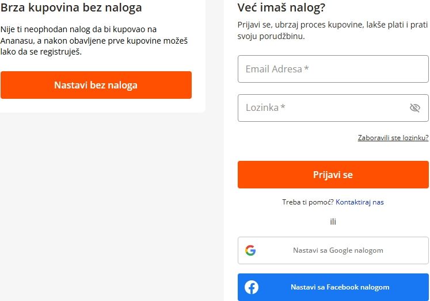The image size is (430, 301).
Task: Click the Treba ti pomoć? text
Action: (x=308, y=202)
